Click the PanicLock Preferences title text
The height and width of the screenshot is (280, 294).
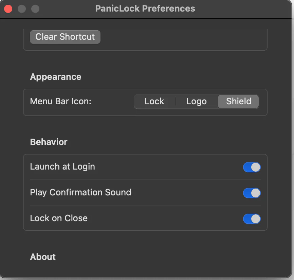click(145, 8)
